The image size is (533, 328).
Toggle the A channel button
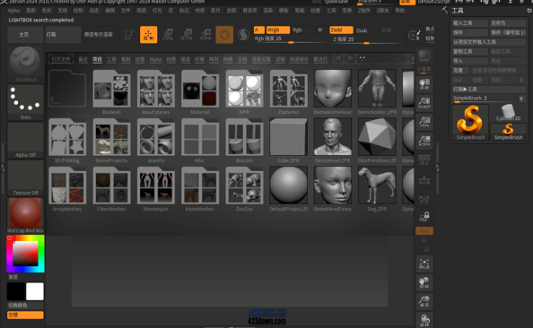(x=259, y=30)
